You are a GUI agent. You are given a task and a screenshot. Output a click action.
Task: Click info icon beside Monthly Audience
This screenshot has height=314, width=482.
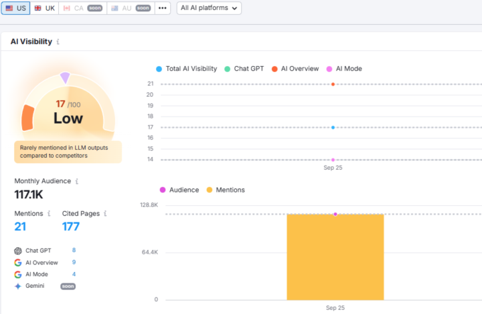[x=77, y=181]
